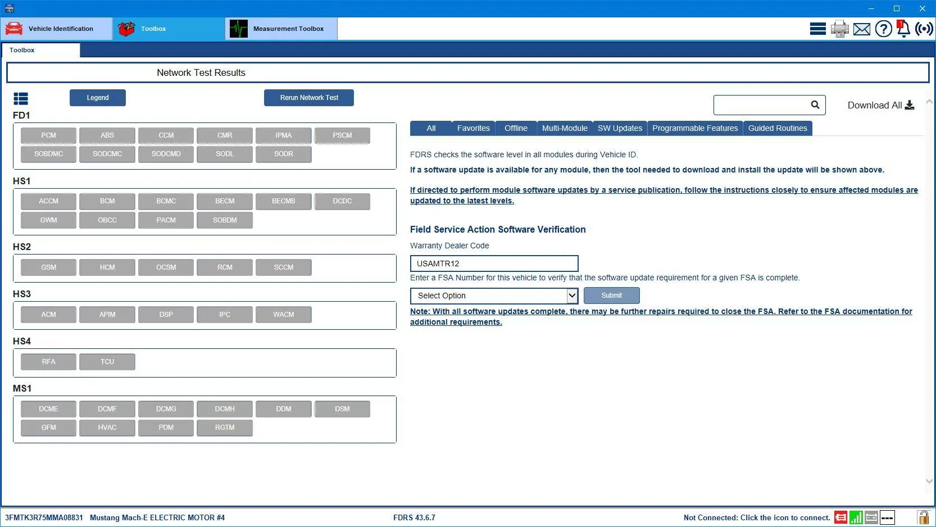936x527 pixels.
Task: Click the Measurement Toolbox waveform icon
Action: (239, 29)
